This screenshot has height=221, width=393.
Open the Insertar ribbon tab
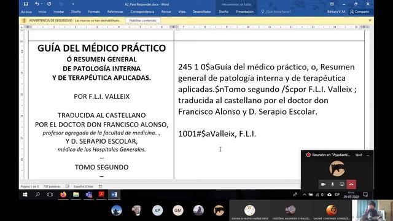[x=59, y=12]
